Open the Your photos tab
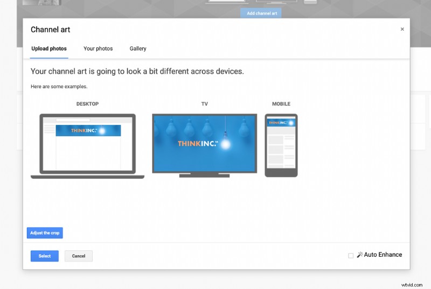 pos(98,48)
